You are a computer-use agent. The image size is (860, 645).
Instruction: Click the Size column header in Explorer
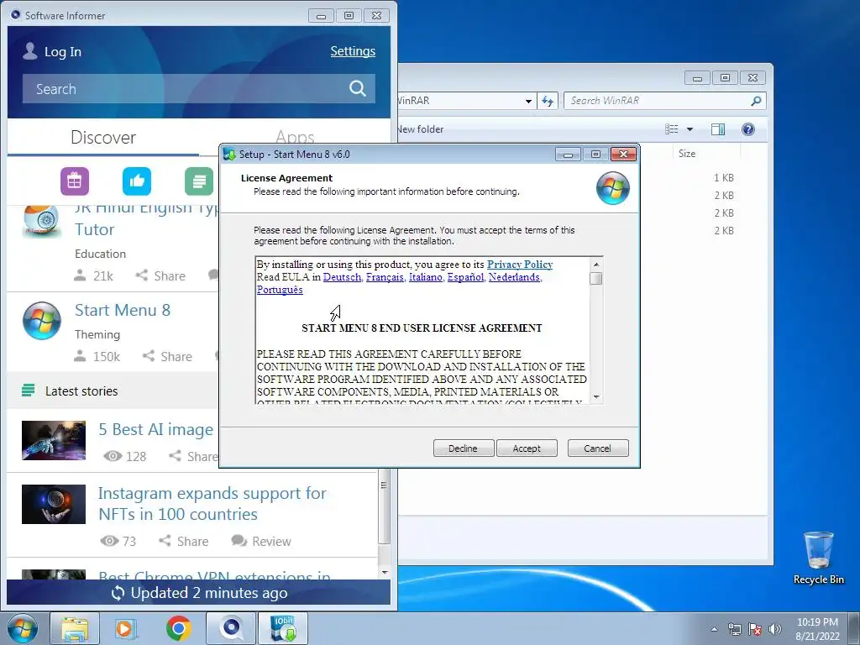click(x=687, y=154)
